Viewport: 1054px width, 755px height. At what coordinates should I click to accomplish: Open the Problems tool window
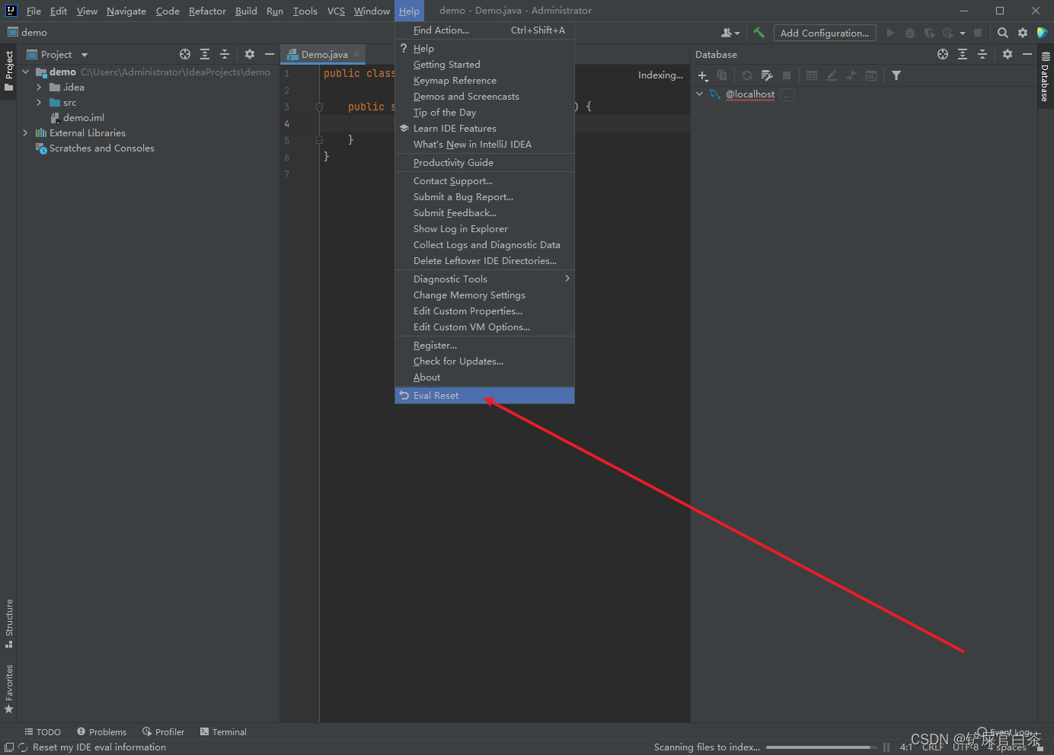click(101, 732)
